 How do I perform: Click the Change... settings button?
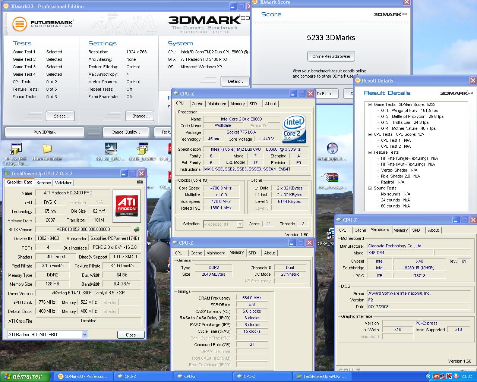pos(140,116)
